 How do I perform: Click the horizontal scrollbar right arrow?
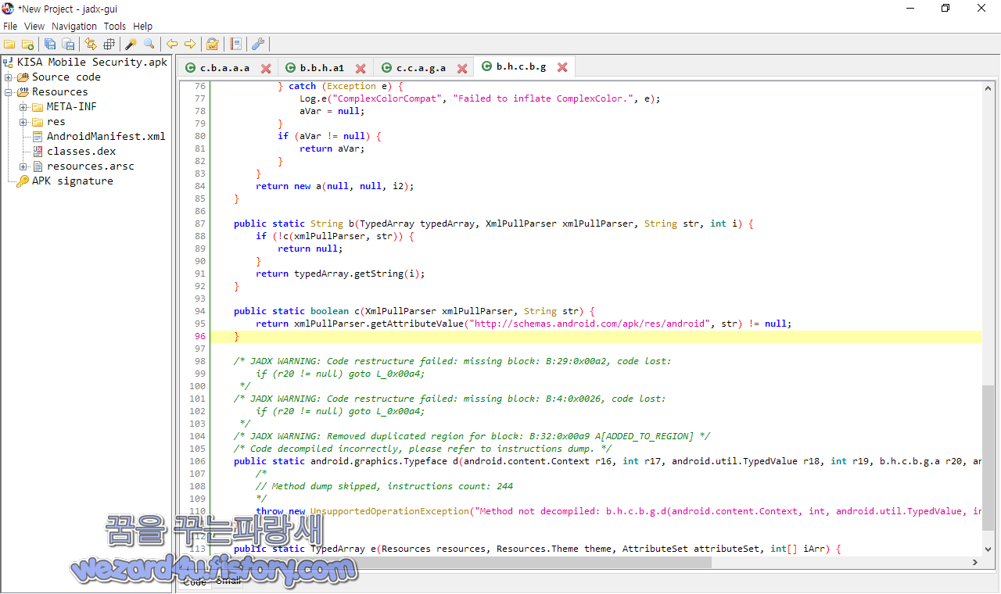[976, 562]
